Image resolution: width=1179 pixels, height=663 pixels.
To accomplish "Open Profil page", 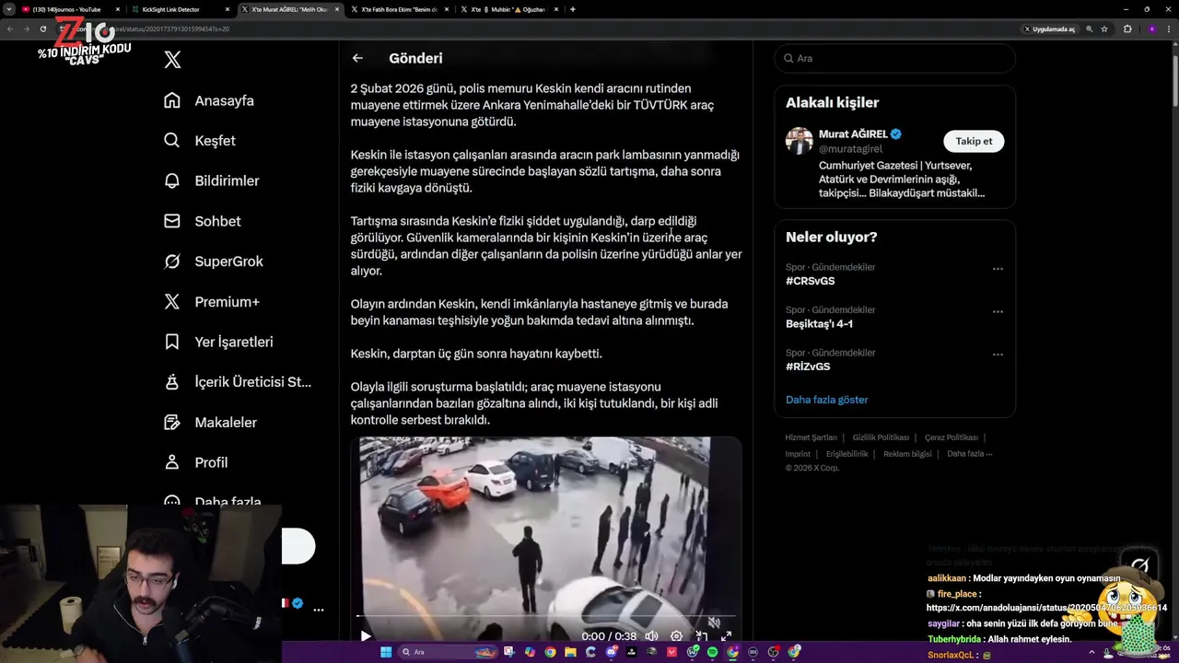I will click(x=194, y=462).
